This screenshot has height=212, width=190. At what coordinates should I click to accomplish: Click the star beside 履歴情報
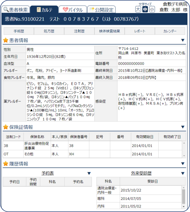pos(6,163)
